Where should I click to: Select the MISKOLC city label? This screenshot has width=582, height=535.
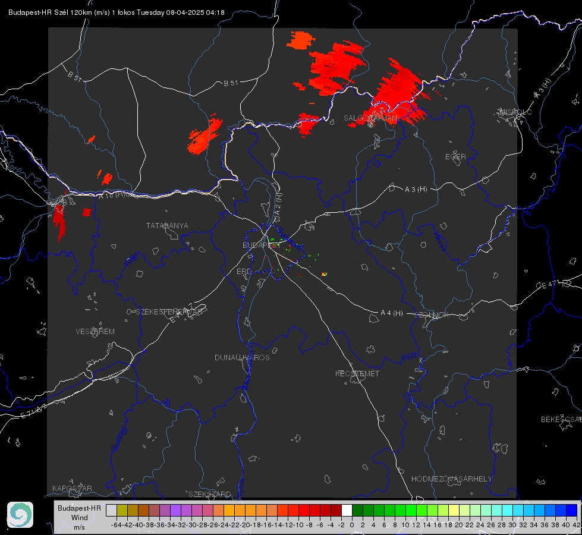515,112
